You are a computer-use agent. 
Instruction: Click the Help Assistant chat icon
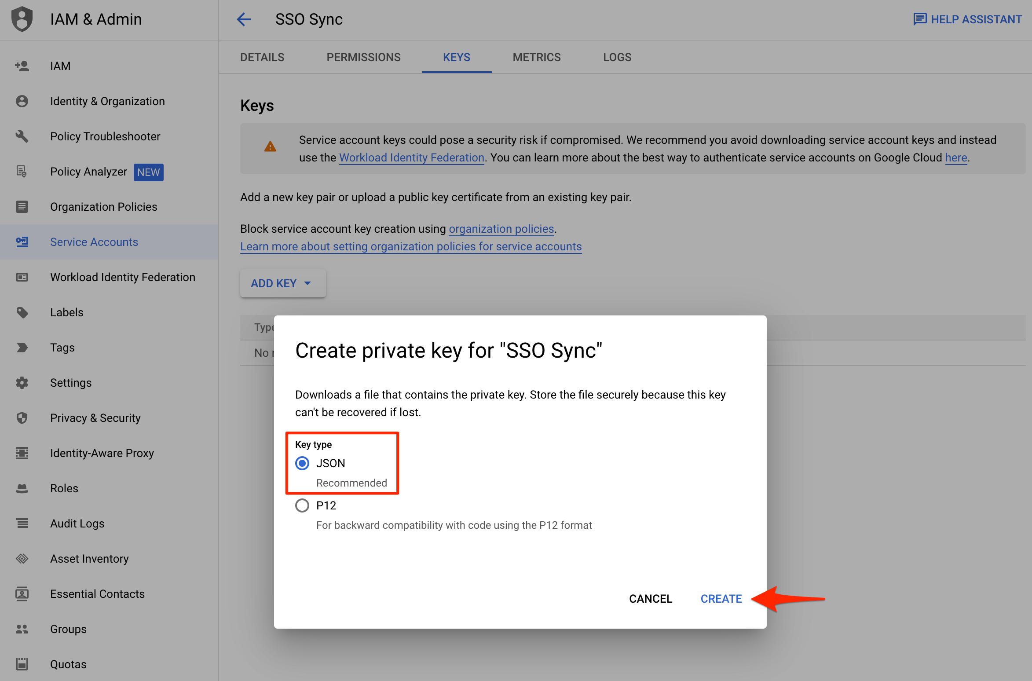pyautogui.click(x=920, y=19)
